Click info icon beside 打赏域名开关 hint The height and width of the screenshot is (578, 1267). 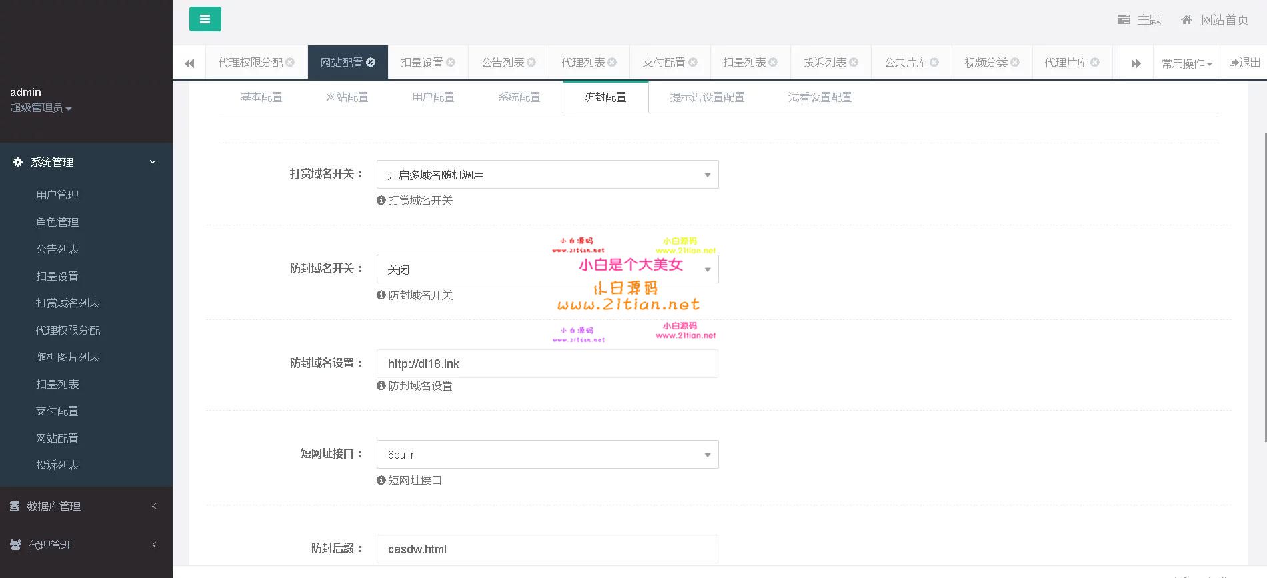pyautogui.click(x=381, y=200)
